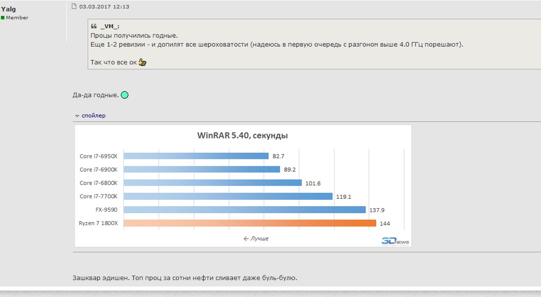Click the Core i7-7700K label

coord(98,196)
